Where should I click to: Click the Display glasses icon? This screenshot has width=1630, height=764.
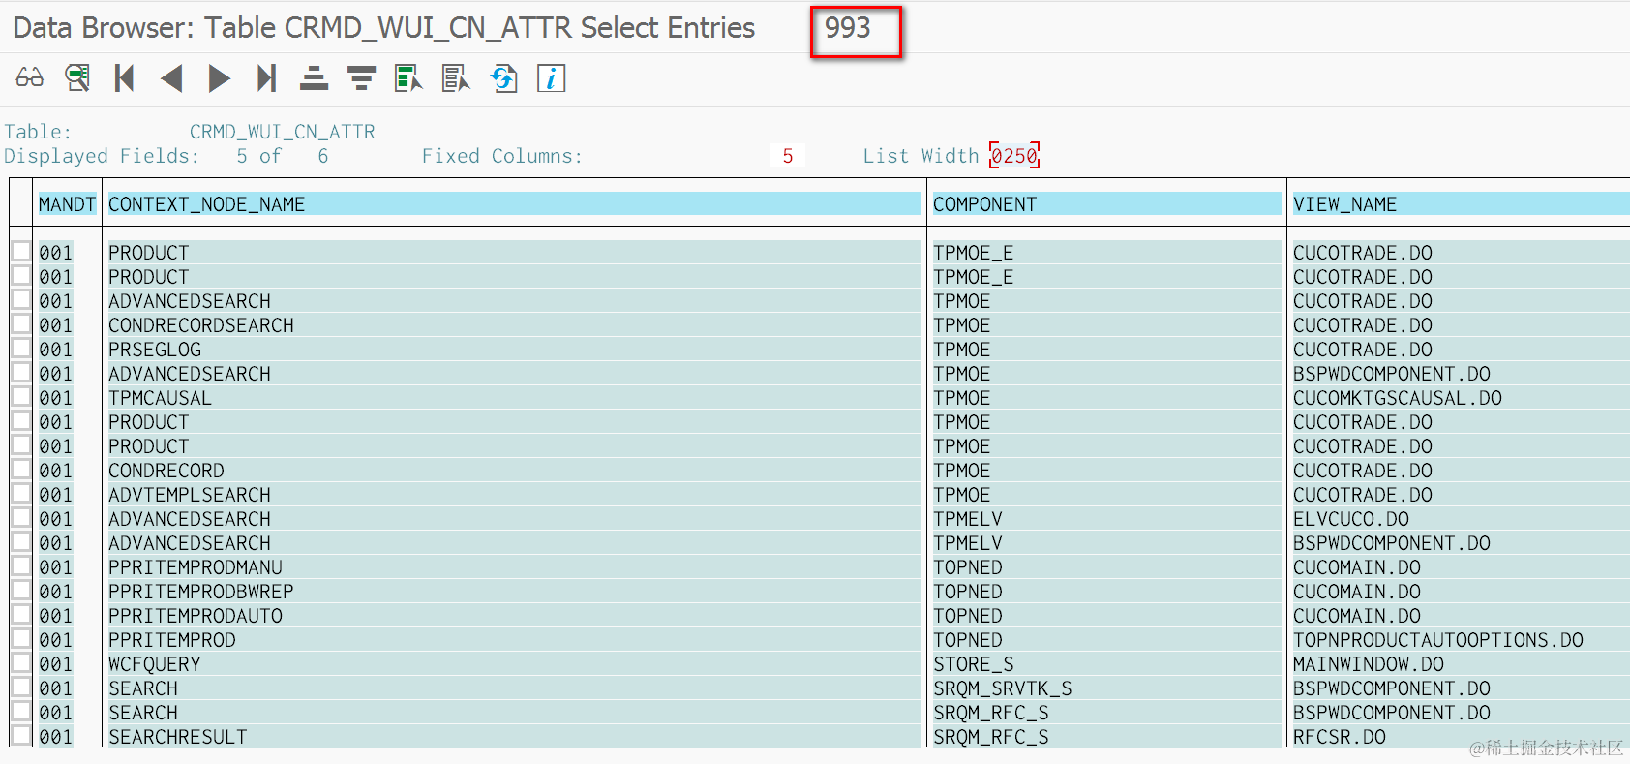29,77
